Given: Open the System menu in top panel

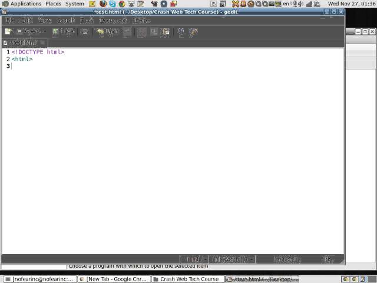Looking at the screenshot, I should (75, 4).
